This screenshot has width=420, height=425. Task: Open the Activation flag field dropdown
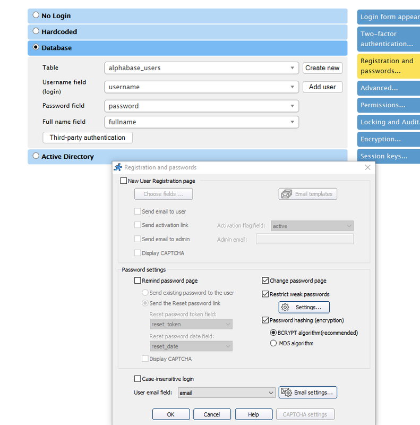(x=312, y=226)
